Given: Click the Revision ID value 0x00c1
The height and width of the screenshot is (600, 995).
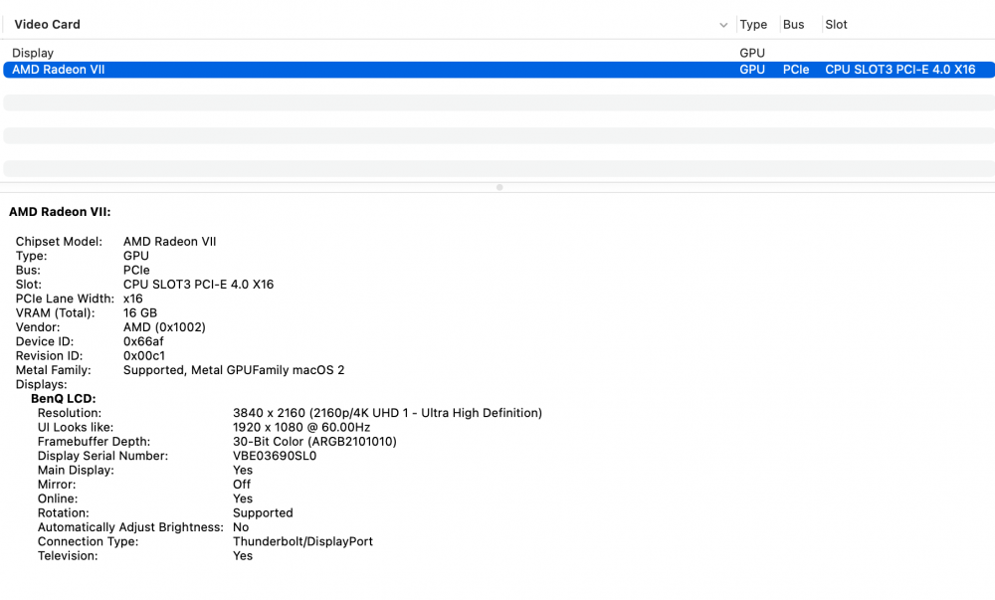Looking at the screenshot, I should click(x=144, y=356).
